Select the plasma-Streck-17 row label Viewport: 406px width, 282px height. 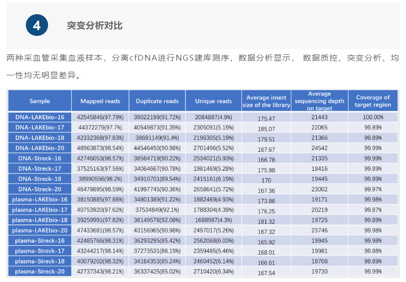40,251
